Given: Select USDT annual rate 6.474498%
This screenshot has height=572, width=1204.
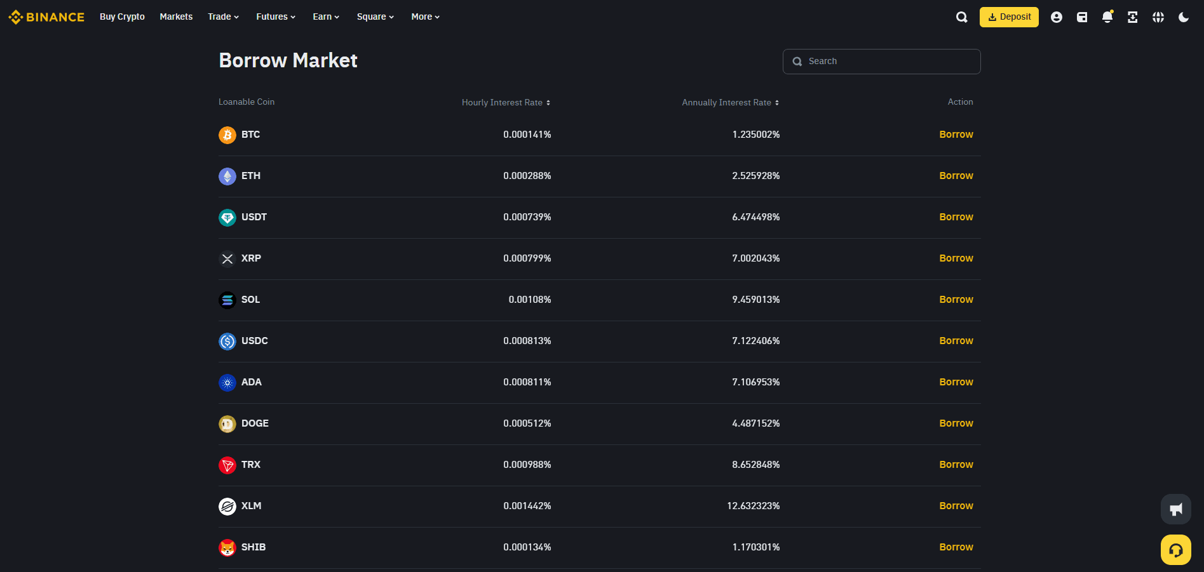Looking at the screenshot, I should click(x=756, y=217).
